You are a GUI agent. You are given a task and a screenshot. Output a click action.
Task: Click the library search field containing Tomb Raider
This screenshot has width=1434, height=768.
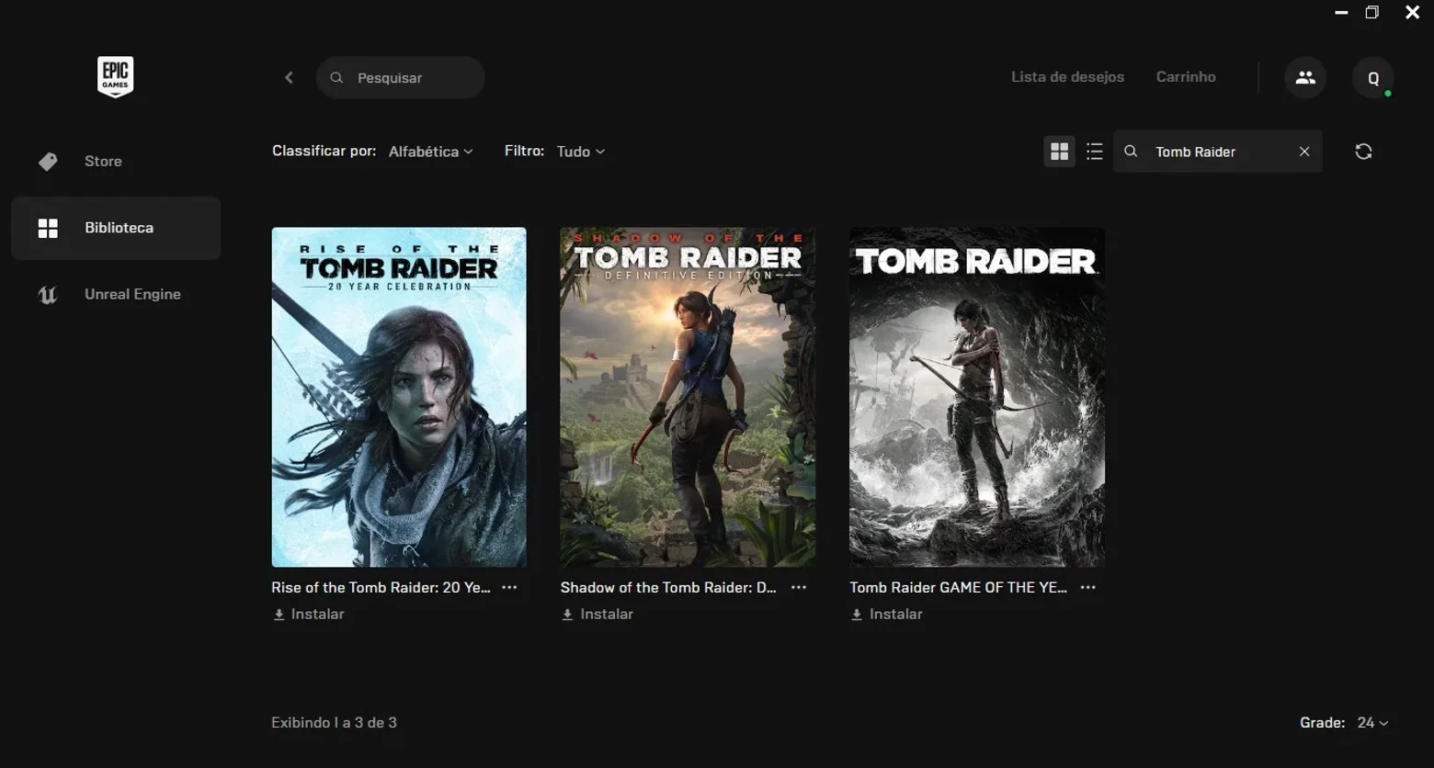click(x=1218, y=152)
